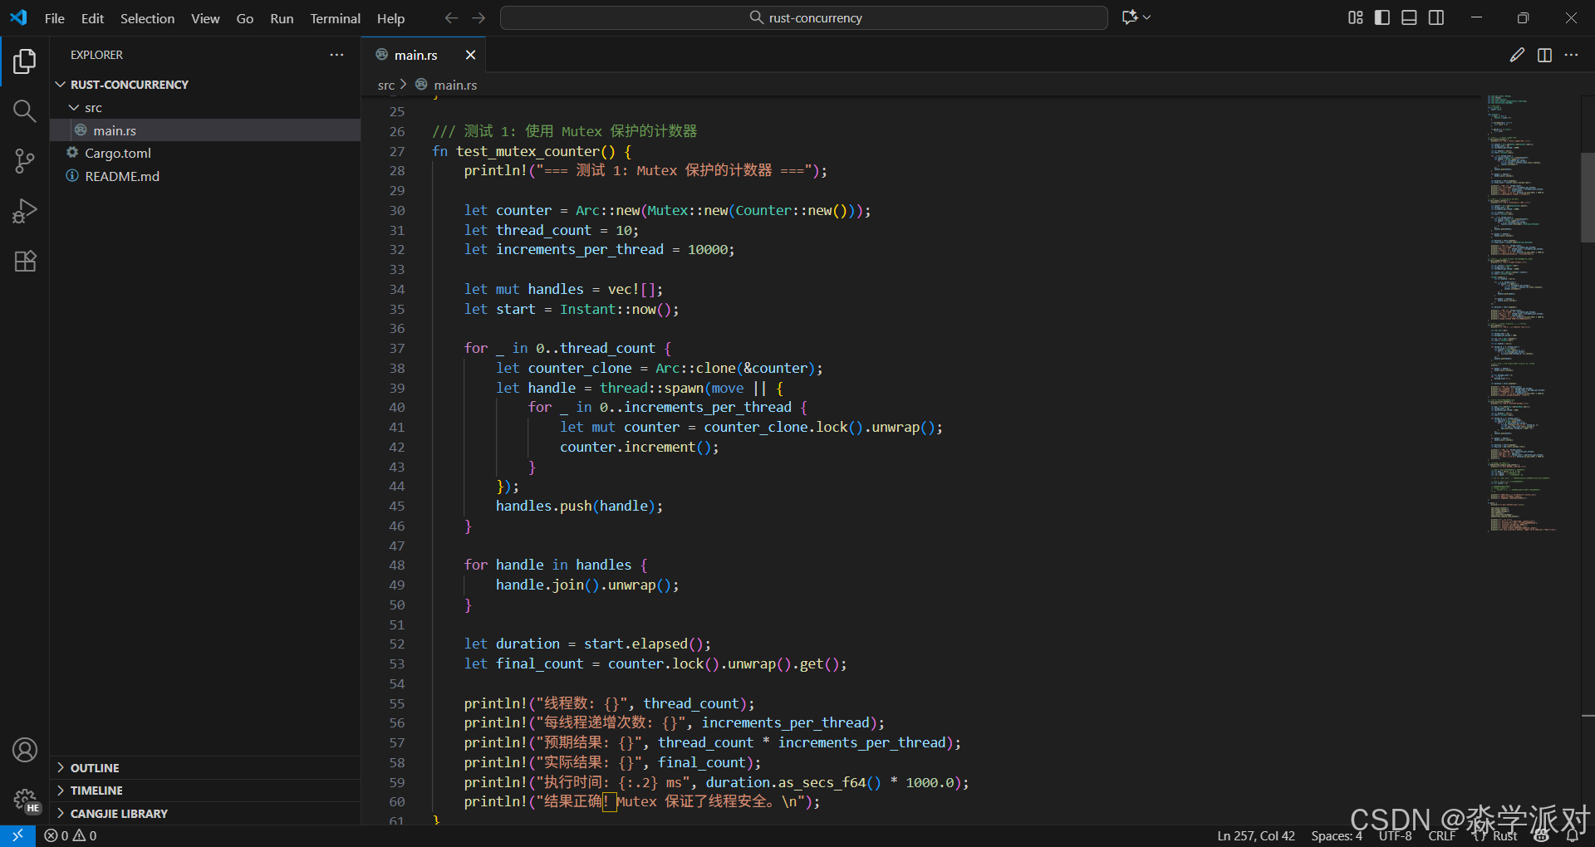
Task: Collapse the RUST-CONCURRENCY folder section
Action: click(205, 85)
